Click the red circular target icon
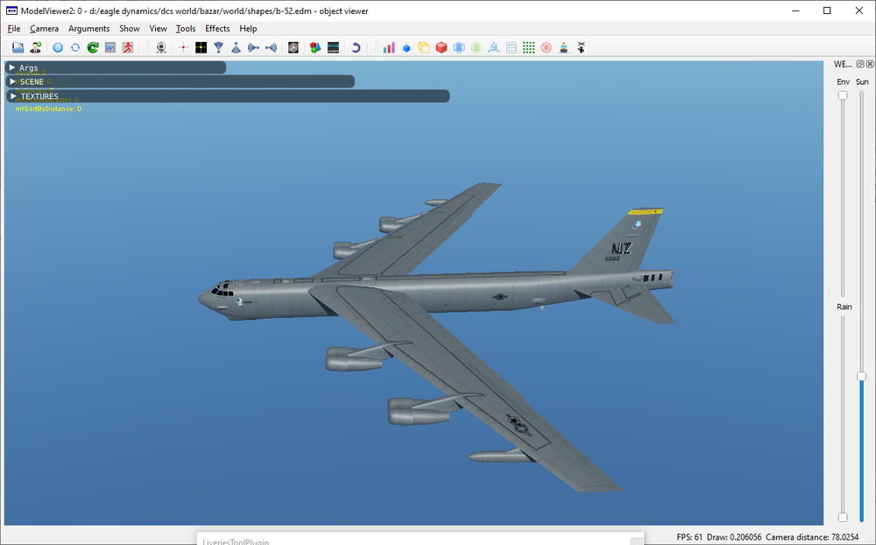This screenshot has width=876, height=545. click(547, 47)
